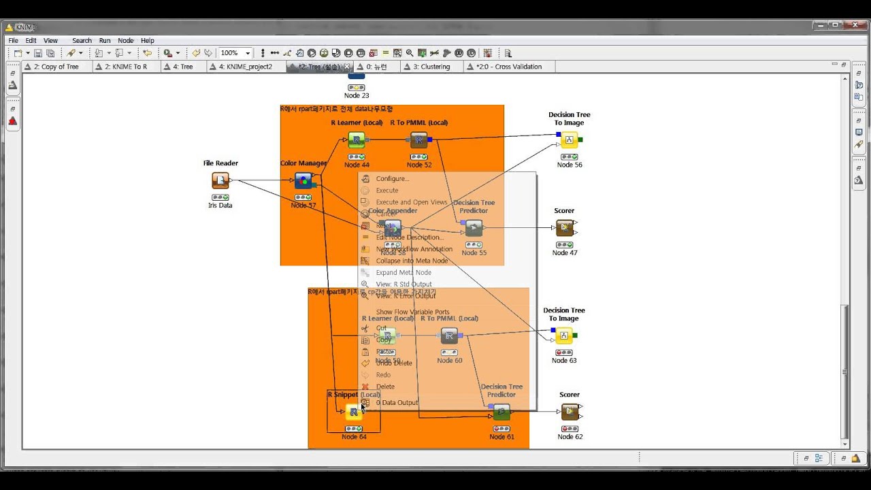Viewport: 871px width, 490px height.
Task: Select the File Reader Iris Data node
Action: point(220,180)
